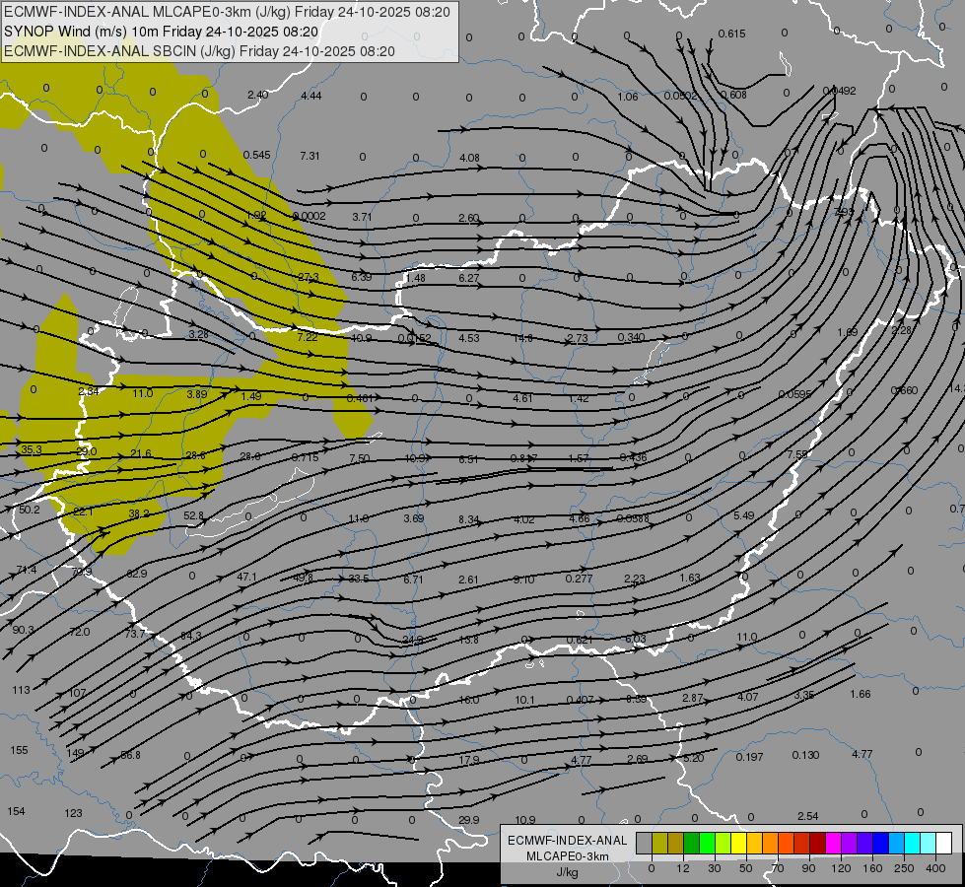Click the '27.3' data value on the map
Screen dimensions: 965x887
pos(309,277)
